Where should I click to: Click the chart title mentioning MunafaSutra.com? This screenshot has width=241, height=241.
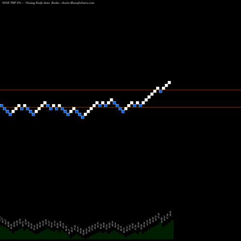point(48,3)
